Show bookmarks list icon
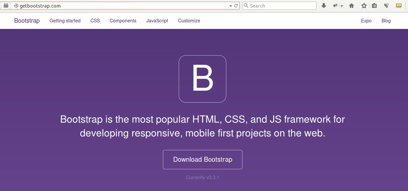Viewport: 408px width, 191px height. coord(374,6)
